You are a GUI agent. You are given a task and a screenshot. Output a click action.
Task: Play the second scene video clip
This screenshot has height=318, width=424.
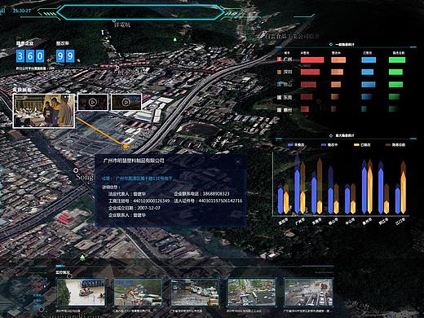tap(93, 102)
